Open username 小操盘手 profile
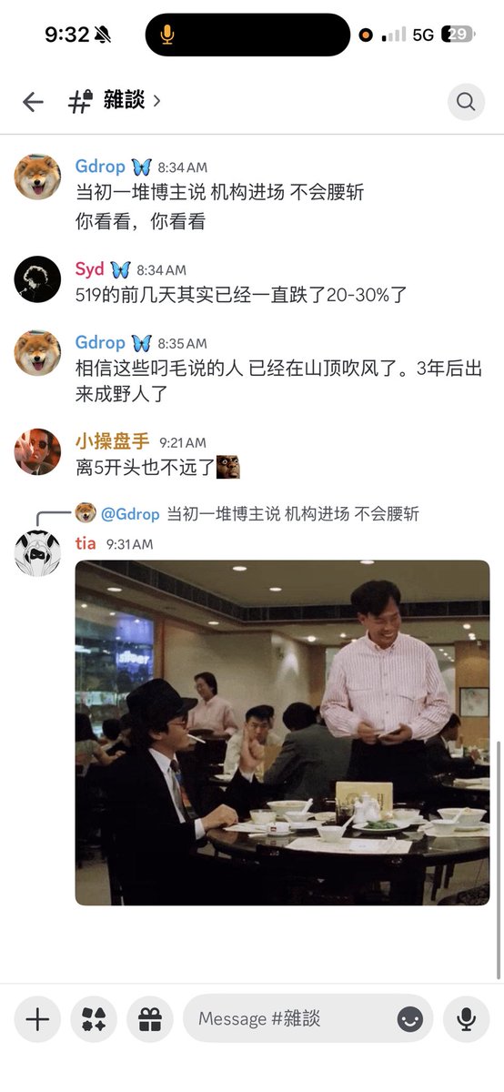Image resolution: width=504 pixels, height=1092 pixels. [113, 442]
